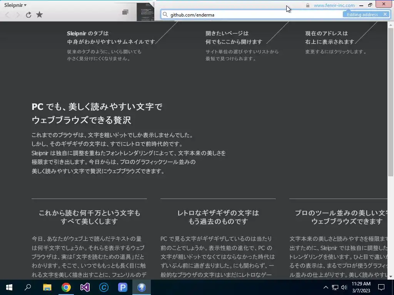394x295 pixels.
Task: Click text '開きたいページは'
Action: [227, 33]
